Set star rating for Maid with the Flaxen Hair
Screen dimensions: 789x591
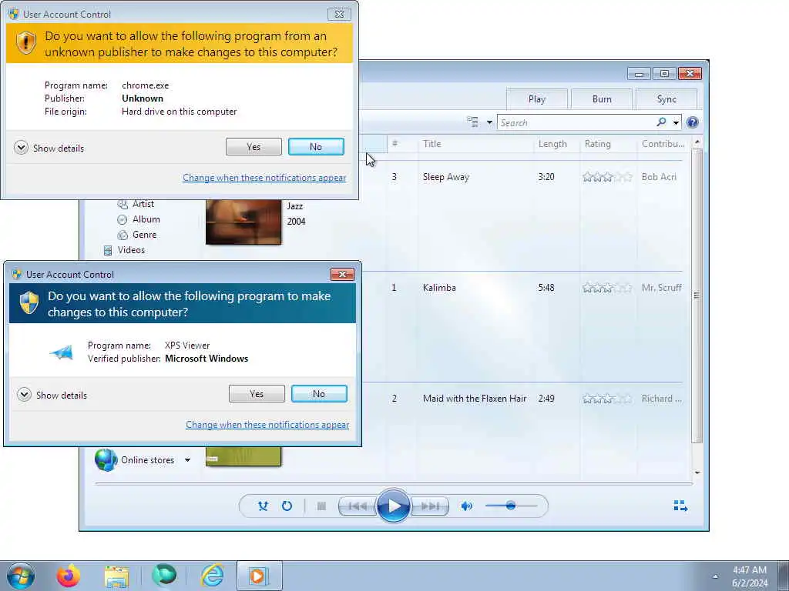(x=607, y=399)
